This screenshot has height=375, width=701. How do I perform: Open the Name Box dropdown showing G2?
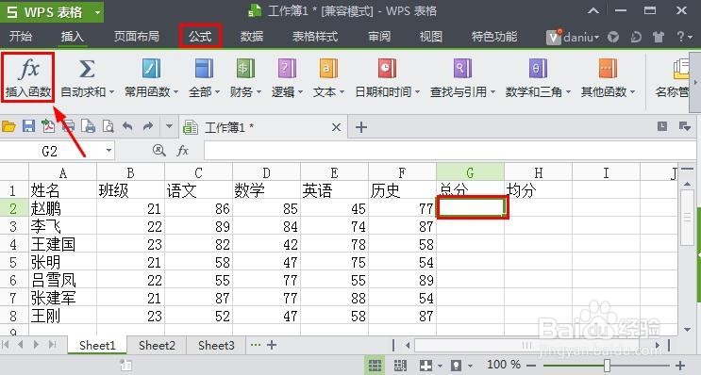(x=108, y=151)
